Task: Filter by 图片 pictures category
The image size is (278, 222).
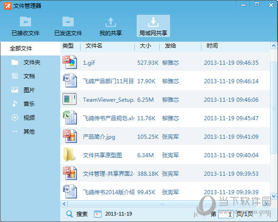Action: (29, 90)
